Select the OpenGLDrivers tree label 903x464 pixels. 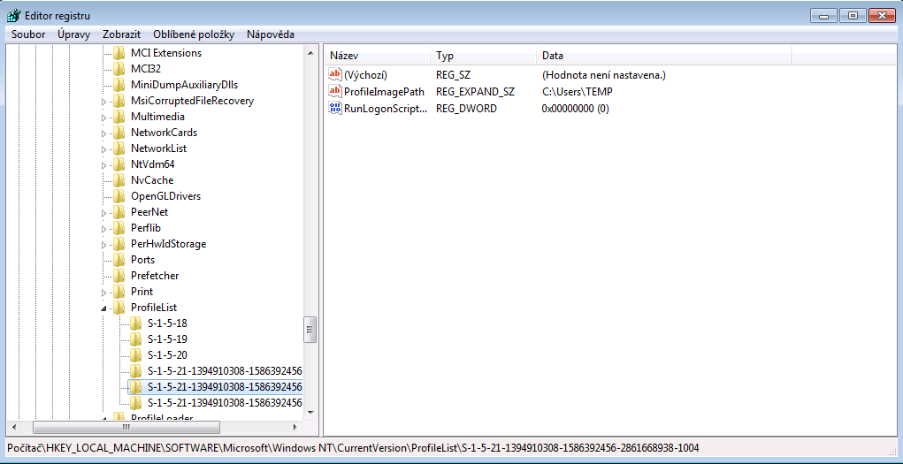pyautogui.click(x=166, y=196)
